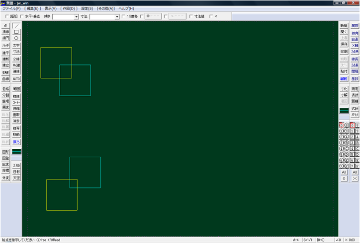Enable the 矩形 checkbox
Viewport: 360px width, 243px height.
[7, 16]
